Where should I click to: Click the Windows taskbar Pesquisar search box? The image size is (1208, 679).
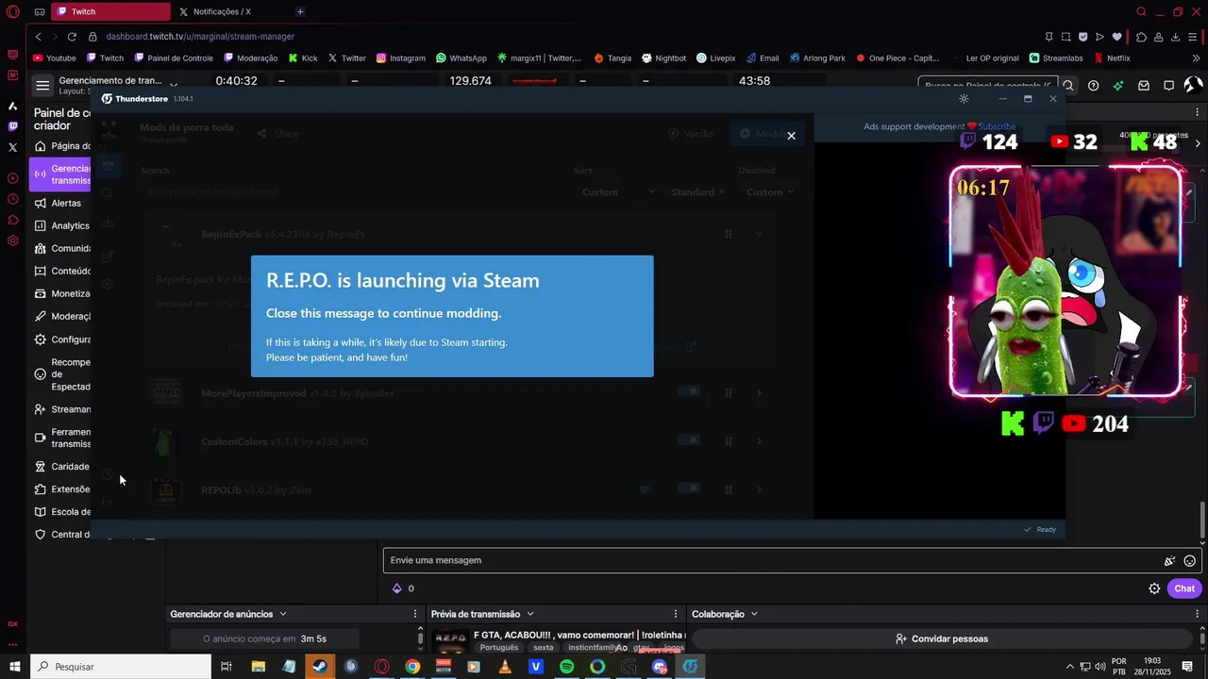(x=121, y=667)
